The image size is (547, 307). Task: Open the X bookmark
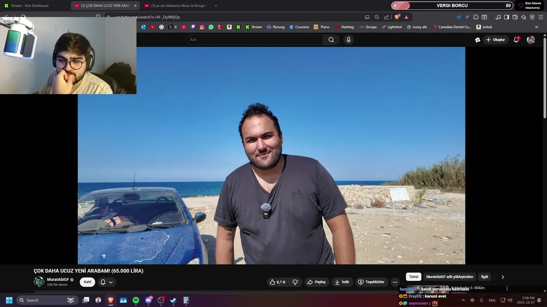[x=173, y=27]
